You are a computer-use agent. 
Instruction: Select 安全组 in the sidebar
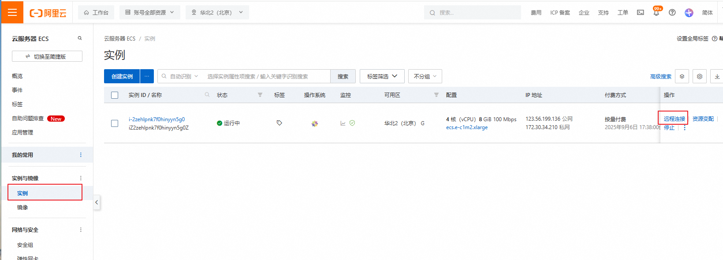pos(25,245)
